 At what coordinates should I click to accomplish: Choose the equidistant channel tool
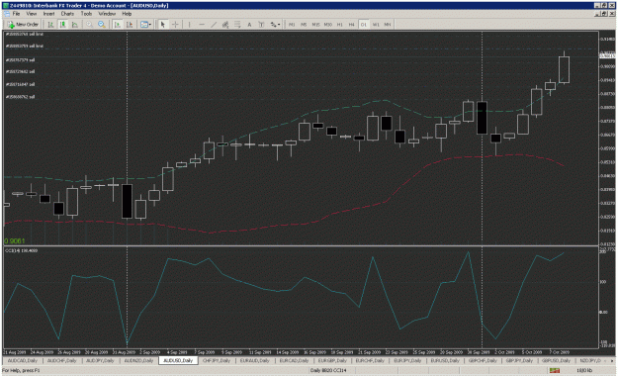(x=225, y=25)
